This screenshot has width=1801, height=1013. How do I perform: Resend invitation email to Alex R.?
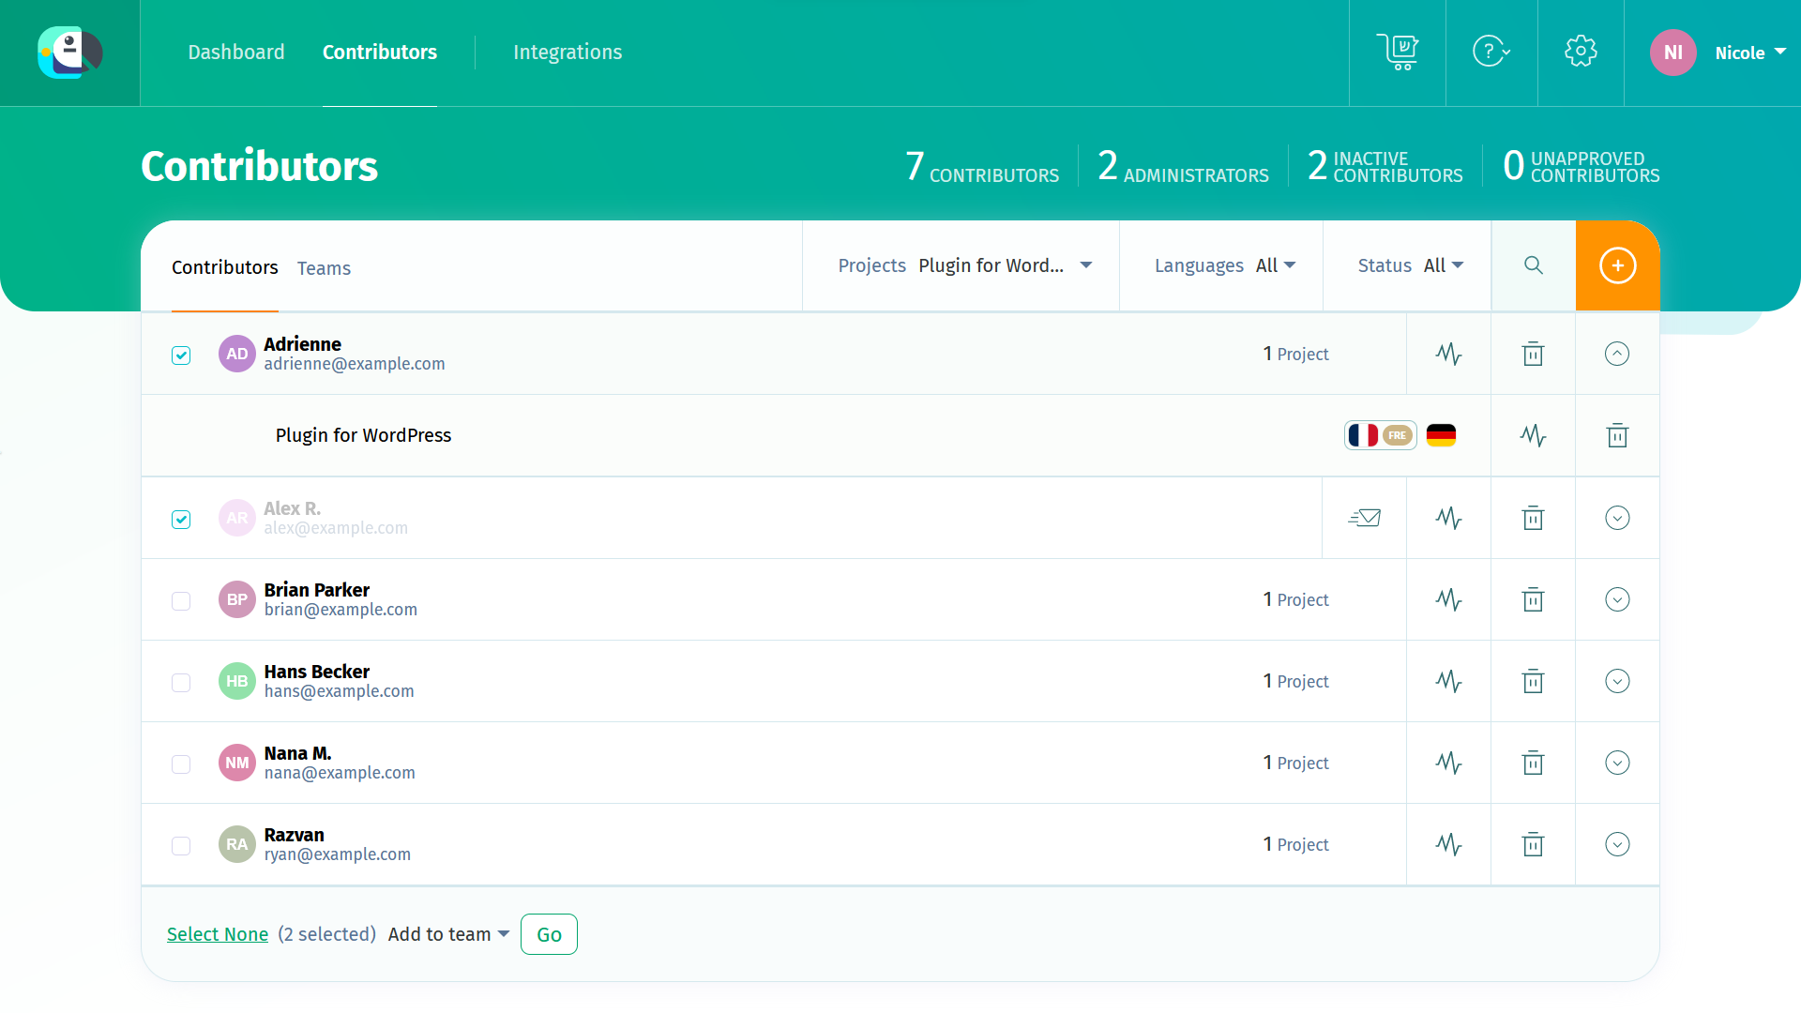(1364, 518)
